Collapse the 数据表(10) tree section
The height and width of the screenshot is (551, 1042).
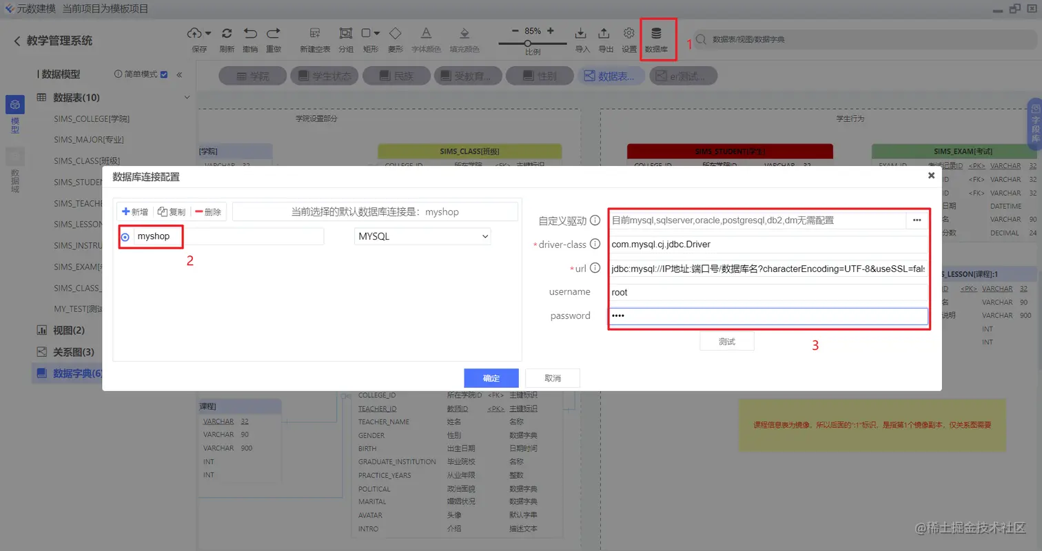click(x=186, y=98)
